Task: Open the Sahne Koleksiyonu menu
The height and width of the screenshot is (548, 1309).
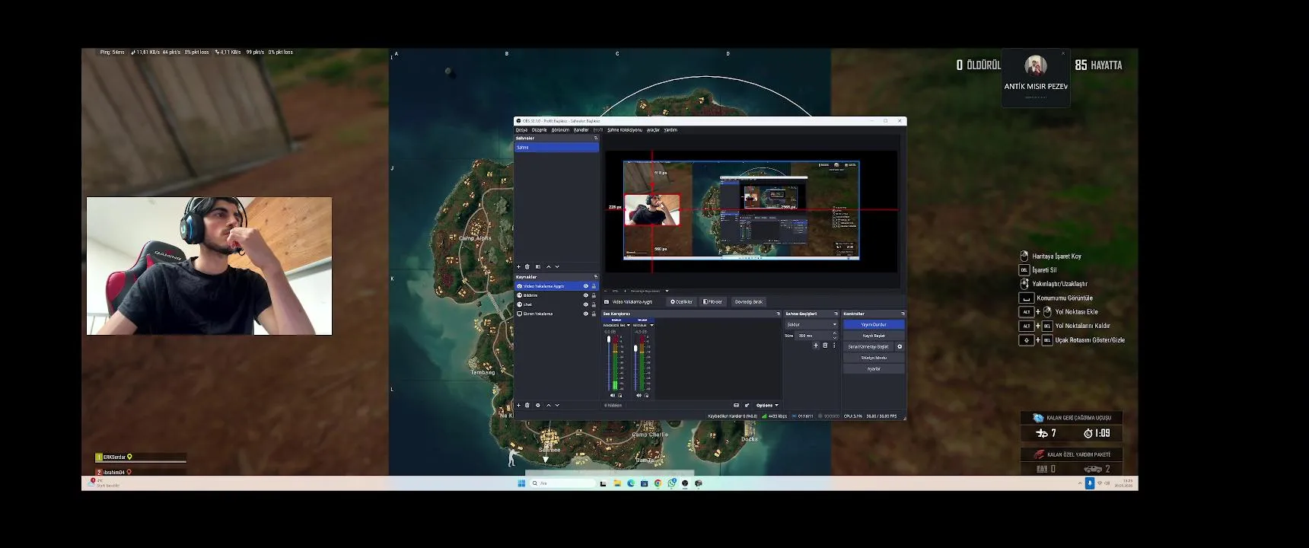Action: point(625,130)
